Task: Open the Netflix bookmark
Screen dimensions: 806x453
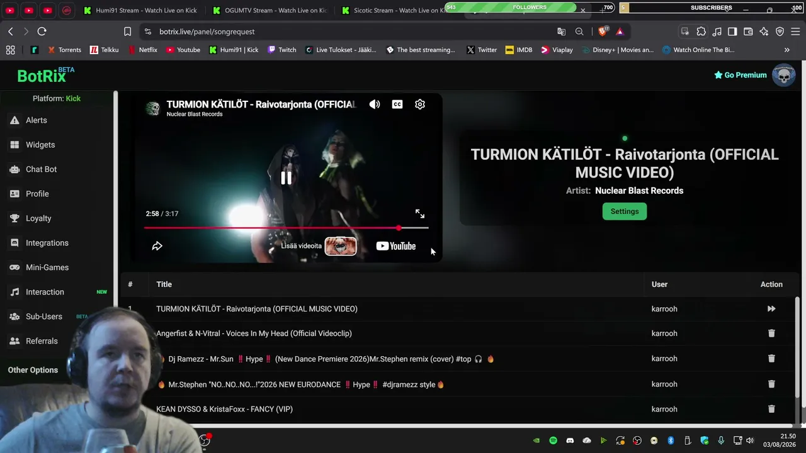Action: (143, 50)
